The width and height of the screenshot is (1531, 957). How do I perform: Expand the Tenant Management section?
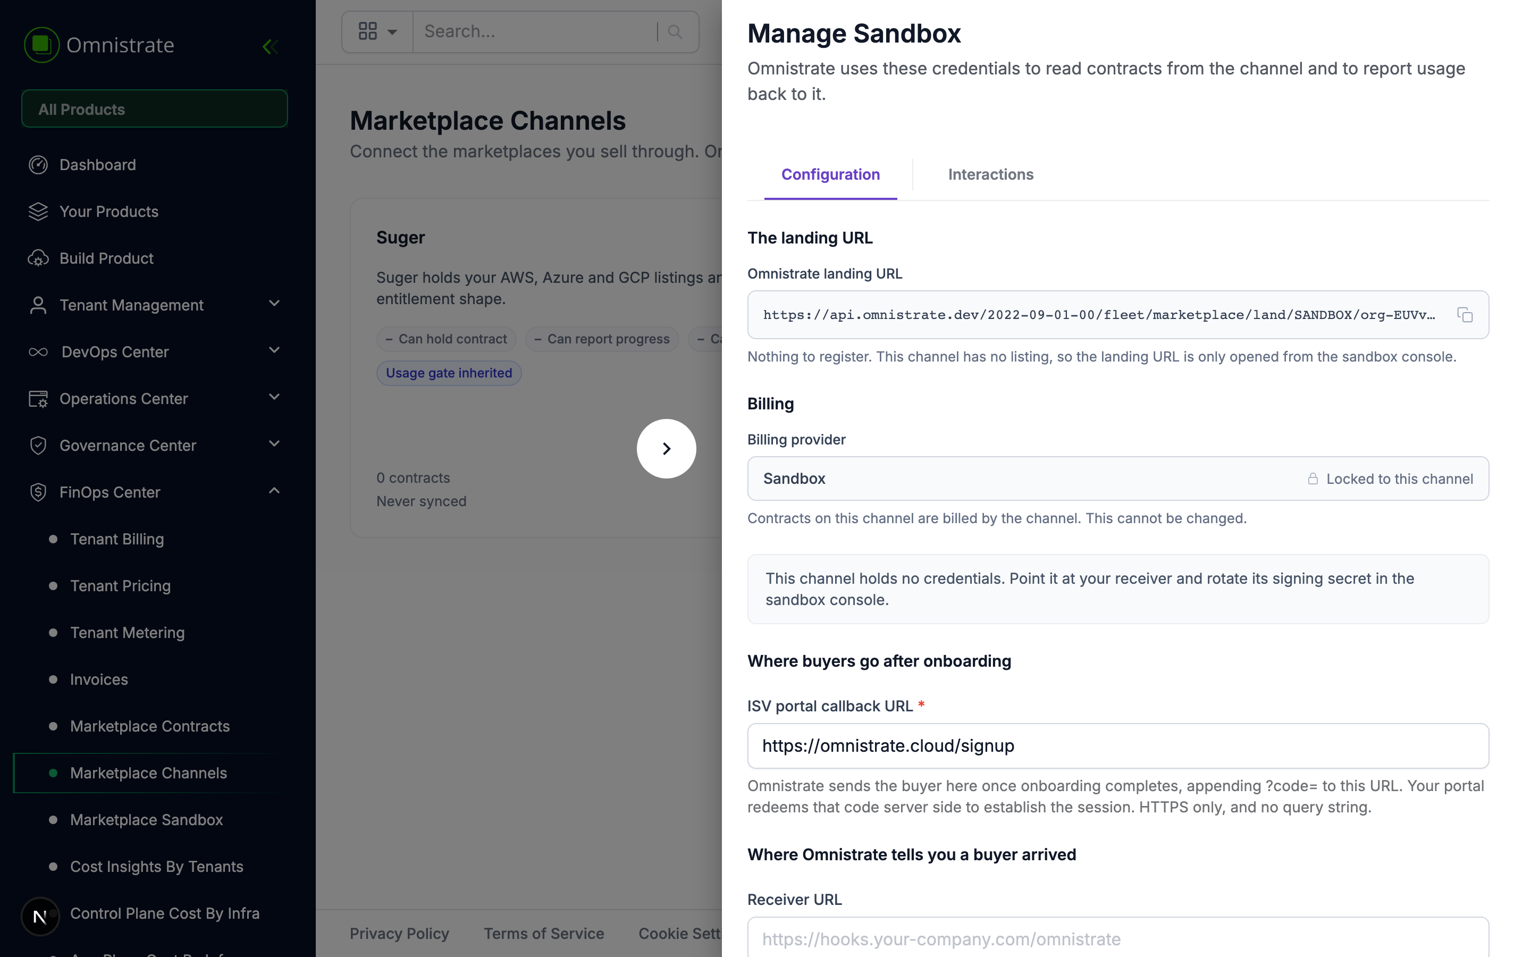click(x=274, y=304)
